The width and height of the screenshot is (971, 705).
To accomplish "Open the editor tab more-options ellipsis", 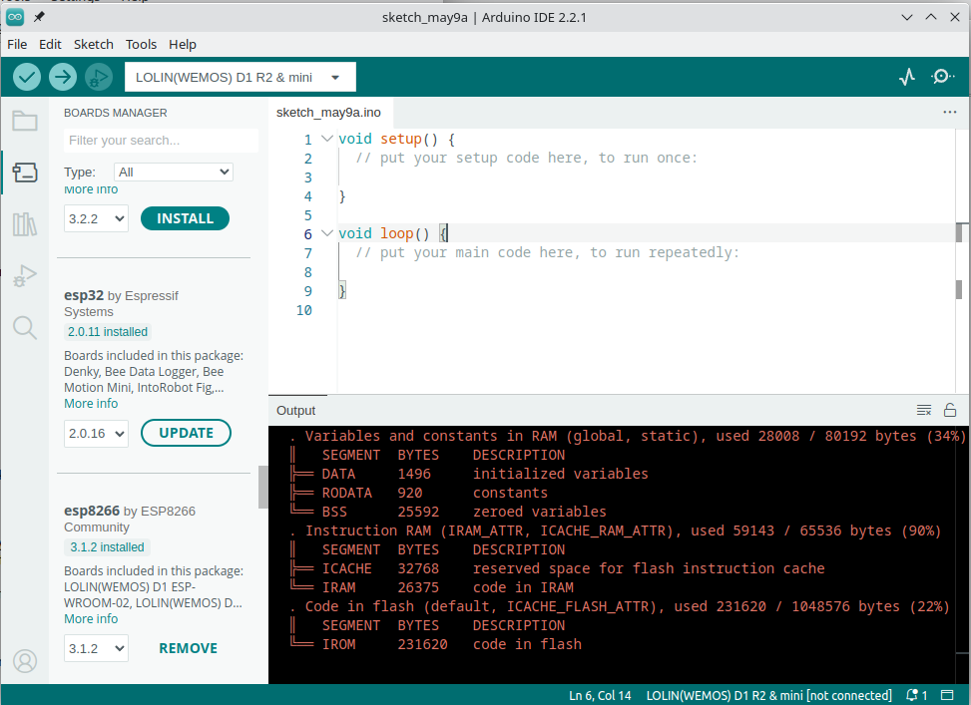I will tap(949, 112).
